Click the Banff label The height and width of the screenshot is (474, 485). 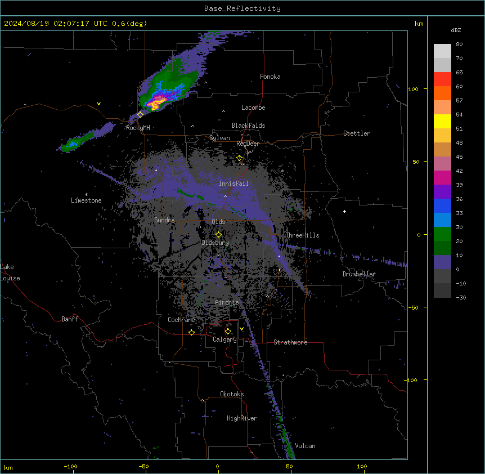[70, 319]
